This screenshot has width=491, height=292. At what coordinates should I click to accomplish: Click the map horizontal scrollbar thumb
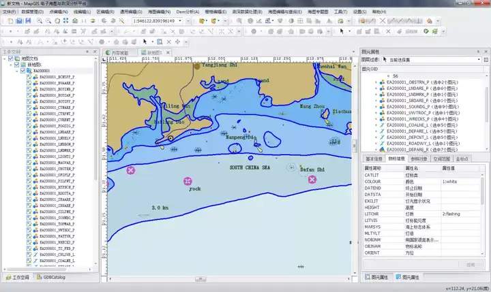click(x=200, y=279)
